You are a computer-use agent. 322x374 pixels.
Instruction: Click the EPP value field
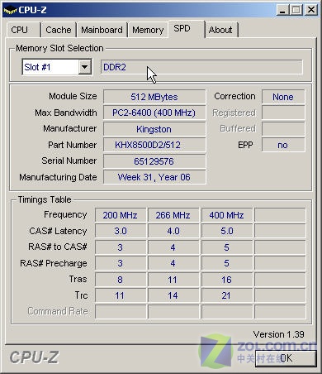pos(283,145)
